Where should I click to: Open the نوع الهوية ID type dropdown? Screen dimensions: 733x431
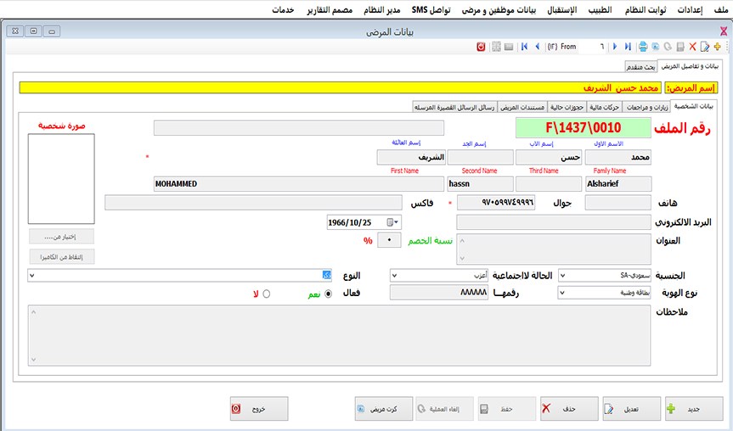563,293
